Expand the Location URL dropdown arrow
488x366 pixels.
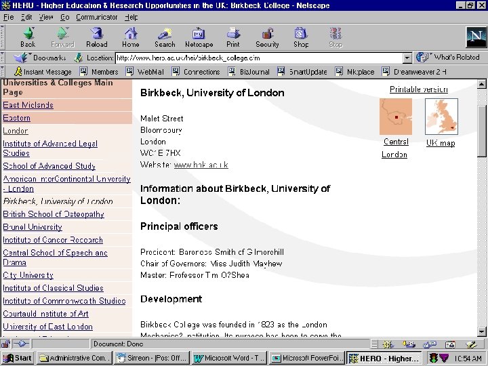(x=407, y=58)
